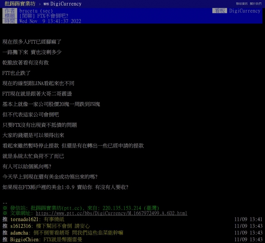Screen dimensions: 265x243
Task: Open the article URL link to ptt.cc
Action: pyautogui.click(x=111, y=213)
